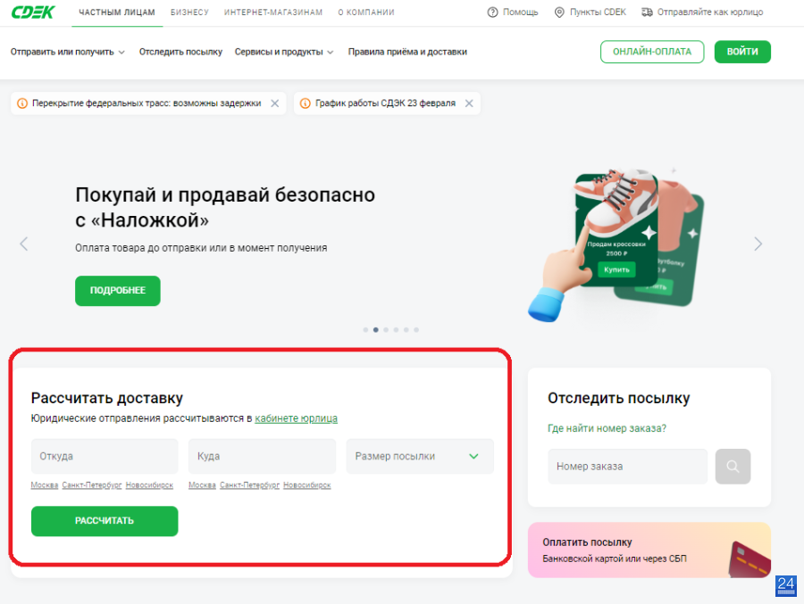
Task: Click the Войти button
Action: pos(742,52)
